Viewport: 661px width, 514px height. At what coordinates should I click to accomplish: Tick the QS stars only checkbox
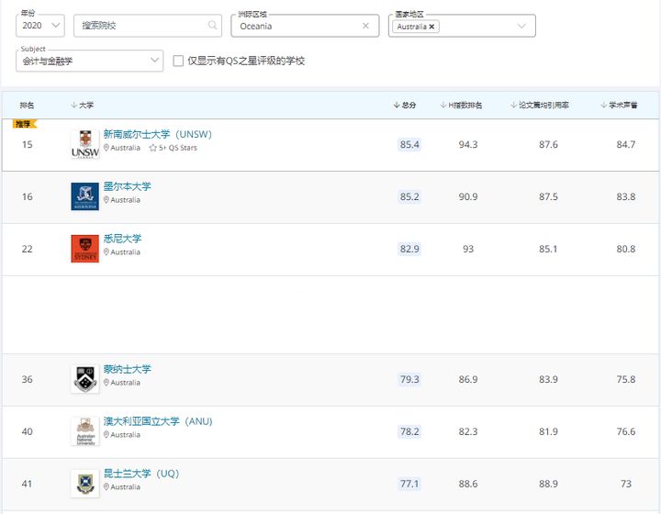click(178, 61)
